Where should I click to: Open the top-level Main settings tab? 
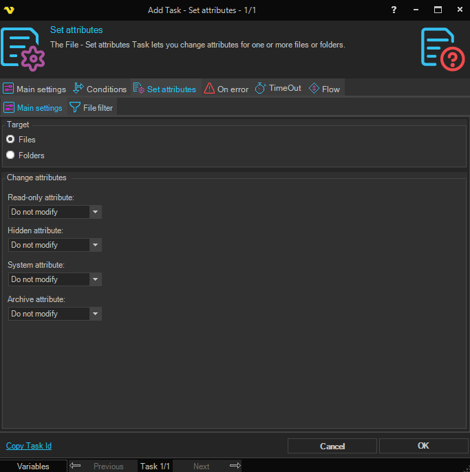(35, 89)
